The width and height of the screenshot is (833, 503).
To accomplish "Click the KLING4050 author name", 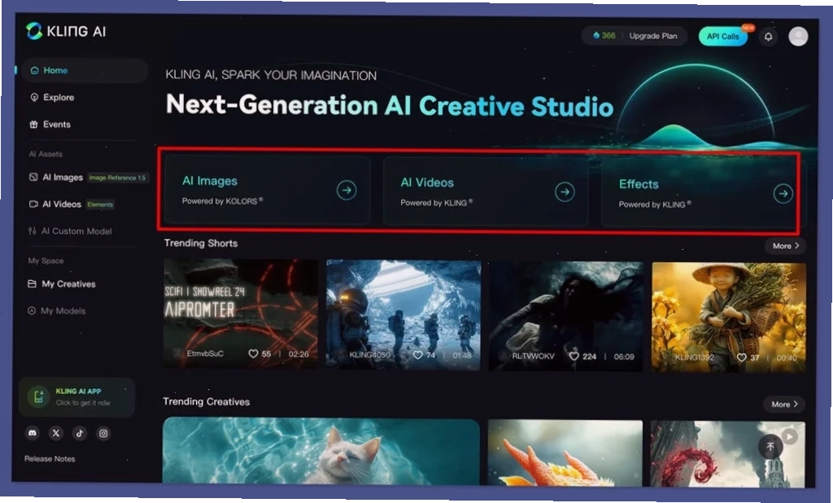I will click(x=370, y=355).
